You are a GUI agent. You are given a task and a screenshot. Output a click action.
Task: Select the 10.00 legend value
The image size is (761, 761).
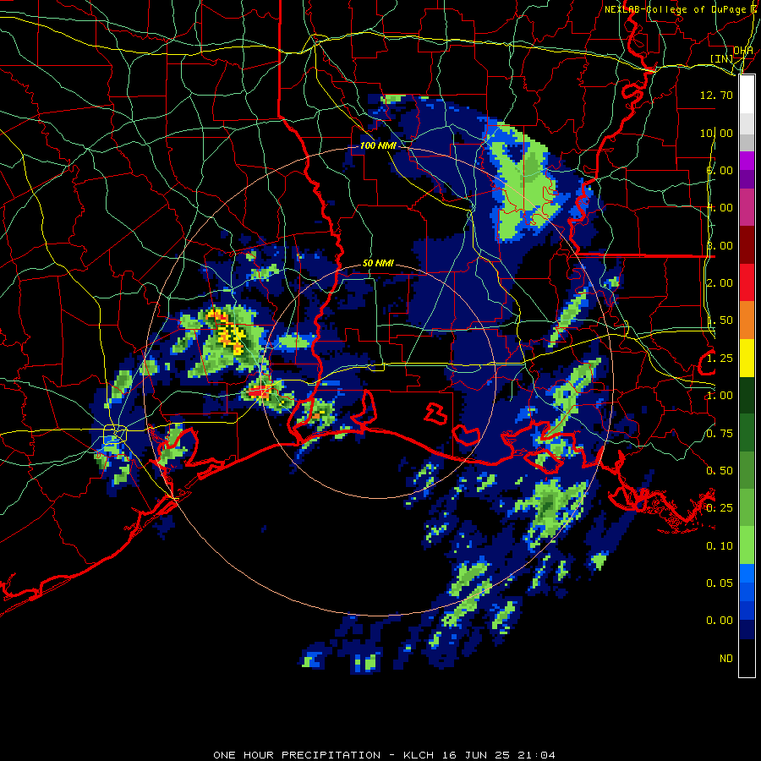point(716,133)
